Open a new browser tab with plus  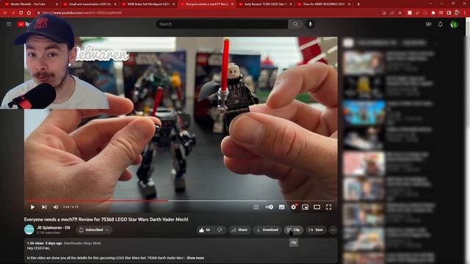pyautogui.click(x=358, y=4)
